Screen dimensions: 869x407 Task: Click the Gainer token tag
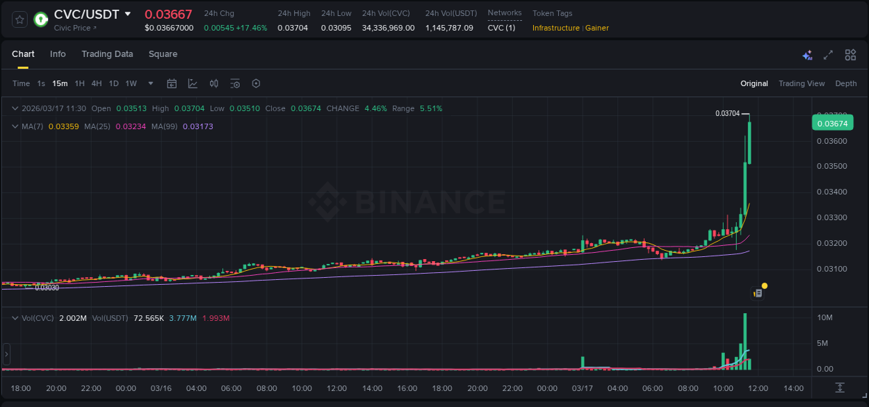[x=596, y=28]
